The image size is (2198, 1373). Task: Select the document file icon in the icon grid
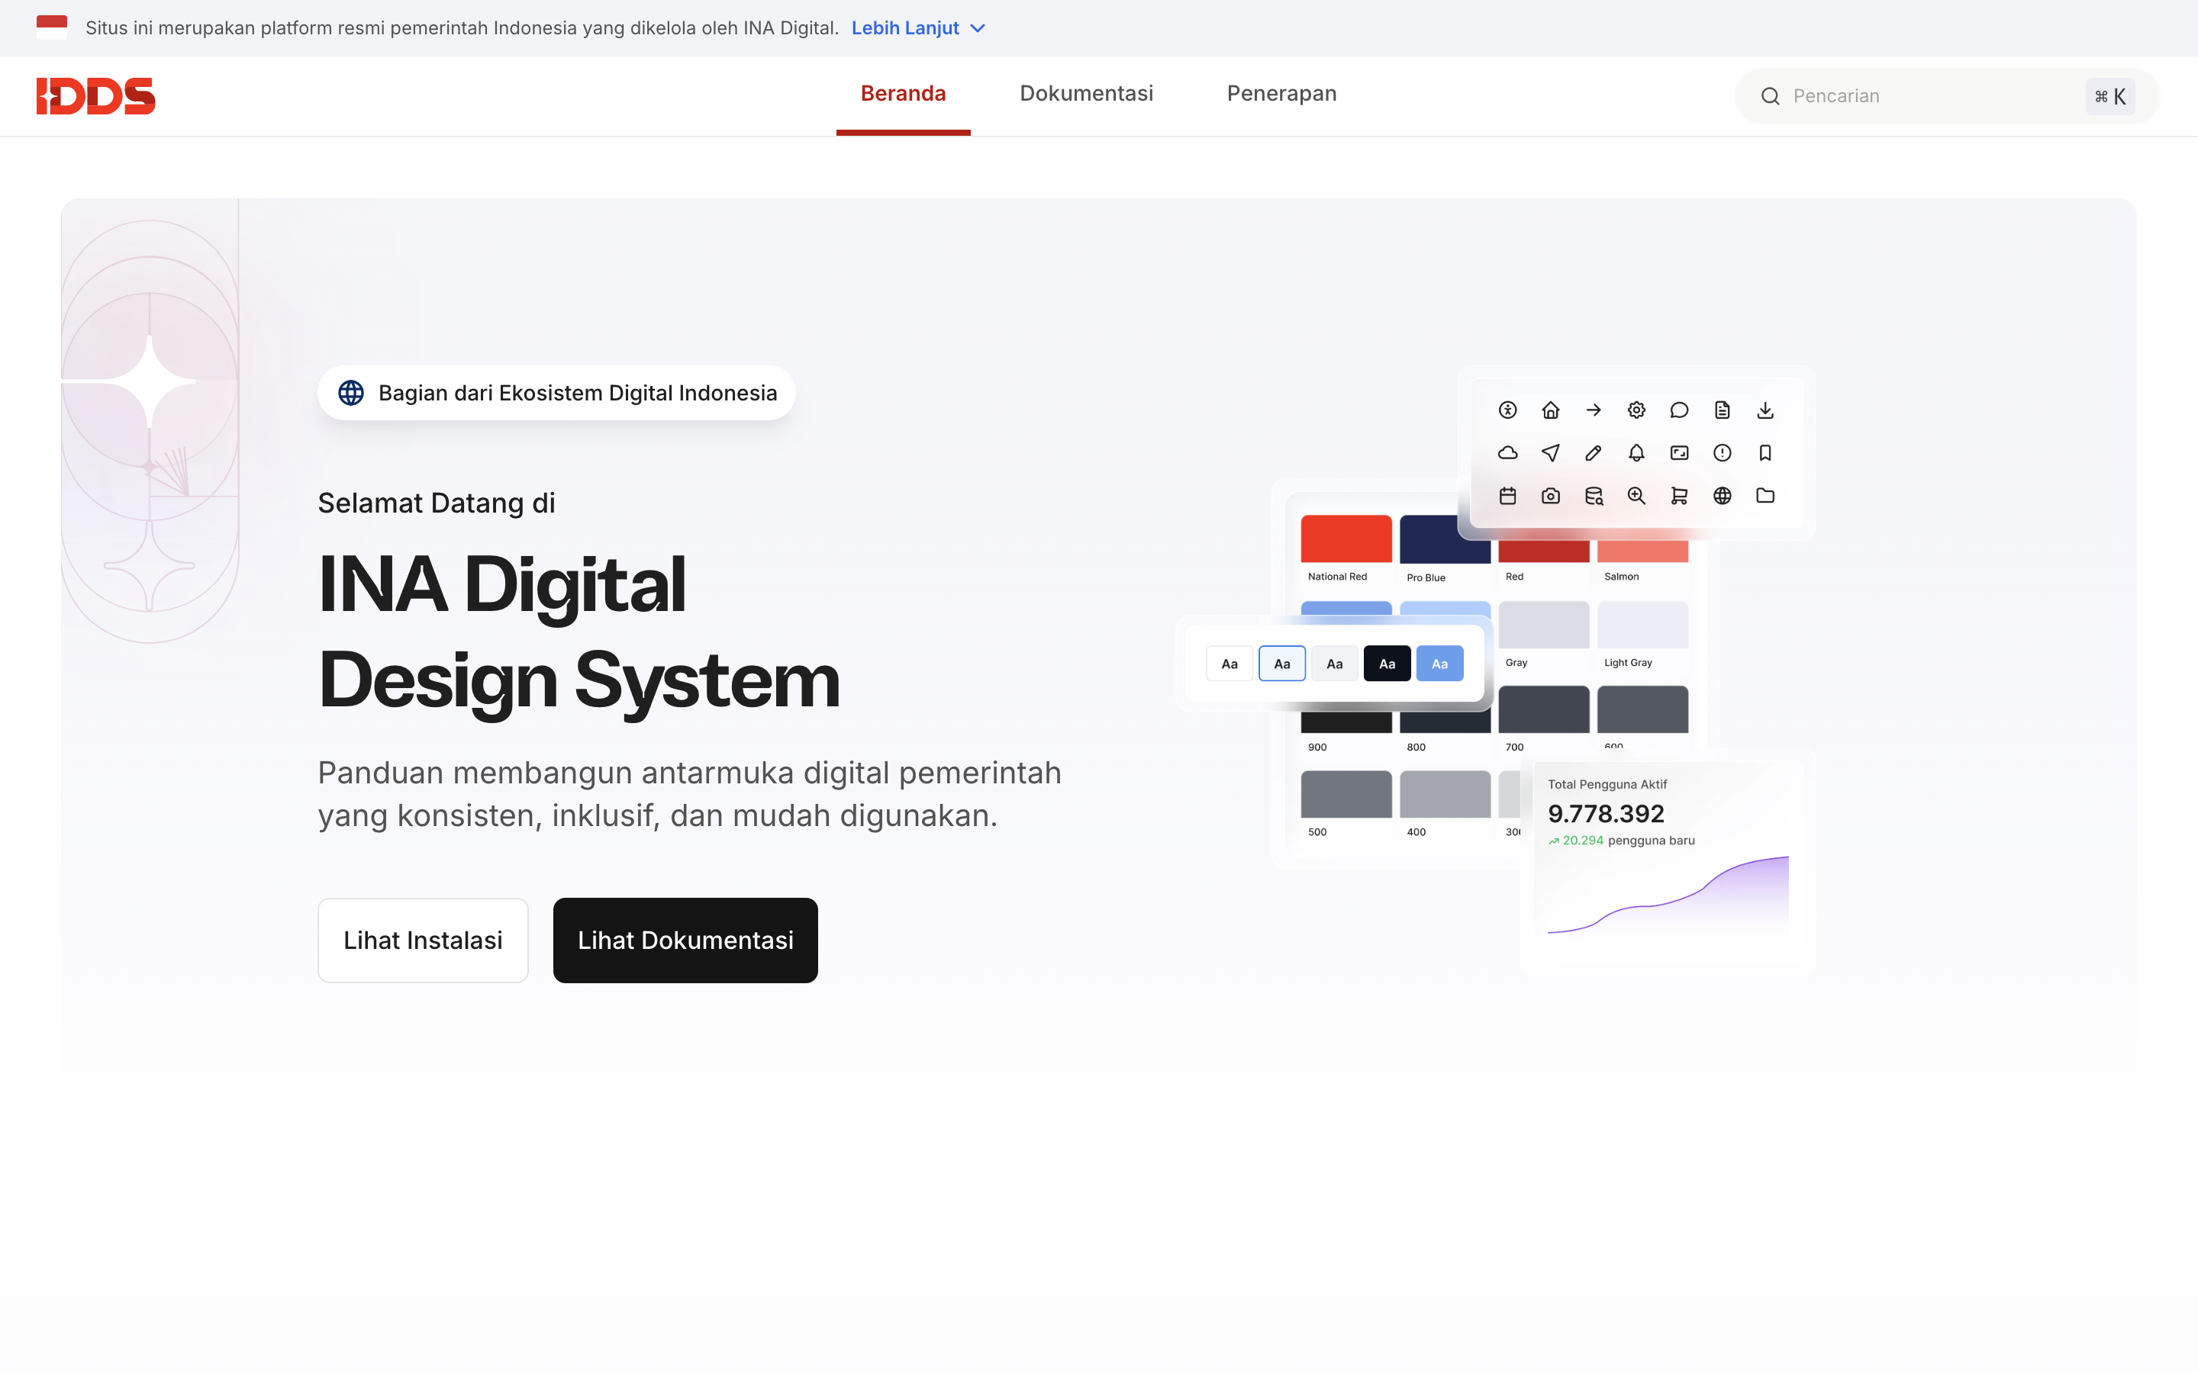(x=1722, y=410)
